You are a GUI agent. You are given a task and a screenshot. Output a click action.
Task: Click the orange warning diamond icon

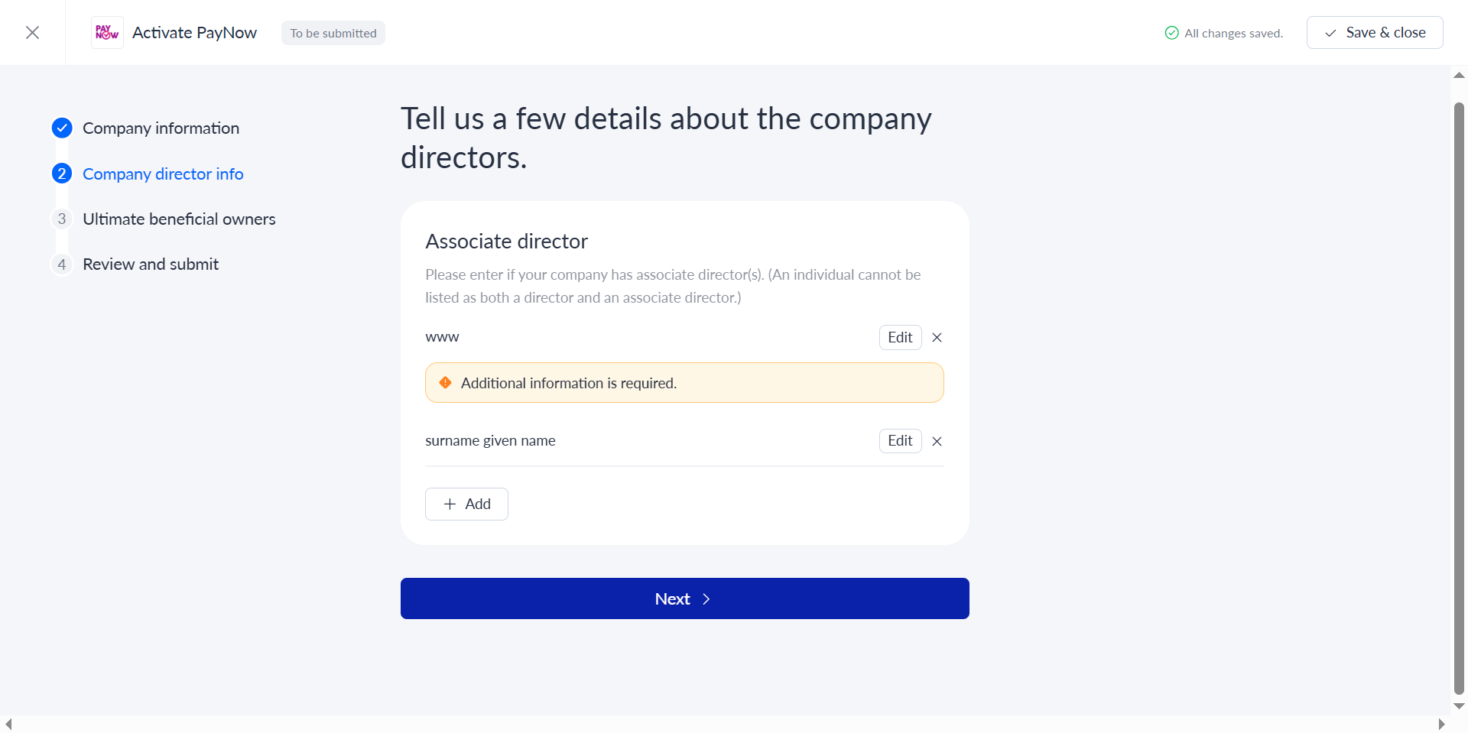pos(445,383)
